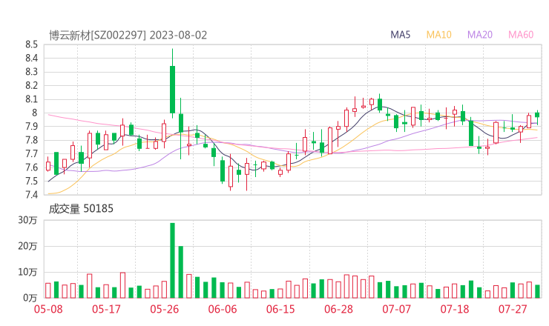Click the 8.5 price axis label

(x=31, y=44)
